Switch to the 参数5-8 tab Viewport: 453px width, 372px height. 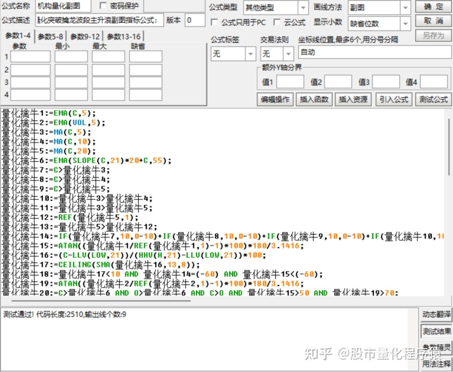pos(50,36)
